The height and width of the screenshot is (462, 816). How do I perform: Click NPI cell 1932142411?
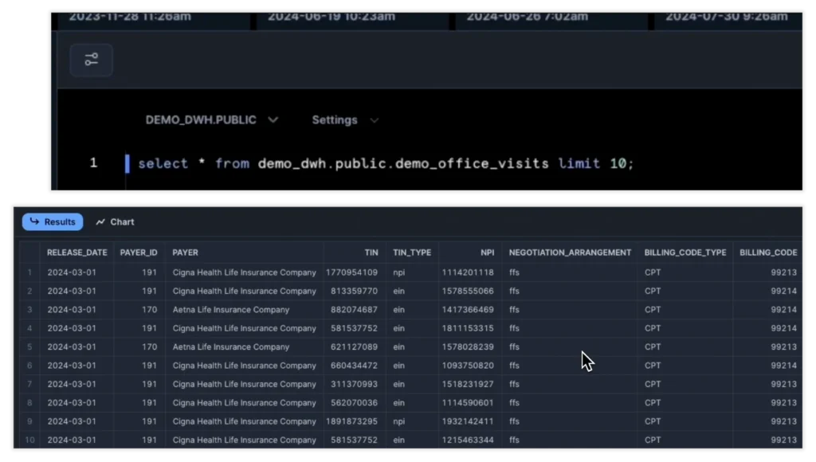tap(468, 421)
